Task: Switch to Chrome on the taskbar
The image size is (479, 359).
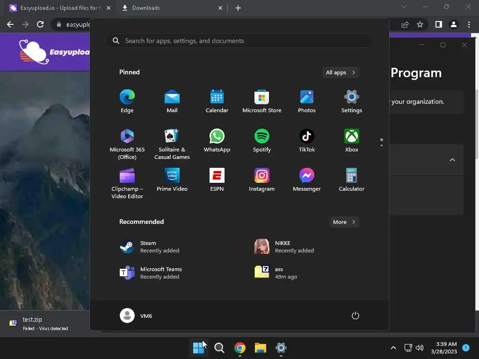Action: pos(240,348)
